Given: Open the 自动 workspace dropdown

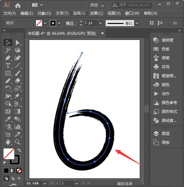Looking at the screenshot, I should coord(97,5).
